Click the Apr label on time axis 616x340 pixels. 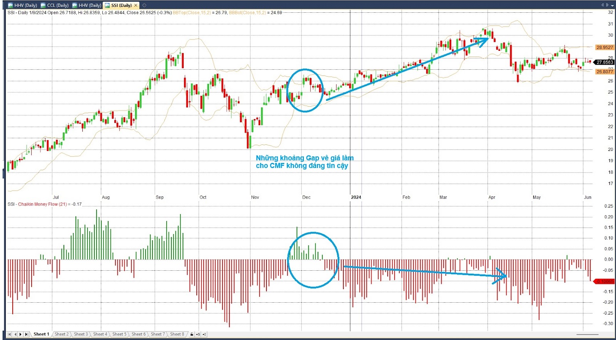(x=492, y=197)
